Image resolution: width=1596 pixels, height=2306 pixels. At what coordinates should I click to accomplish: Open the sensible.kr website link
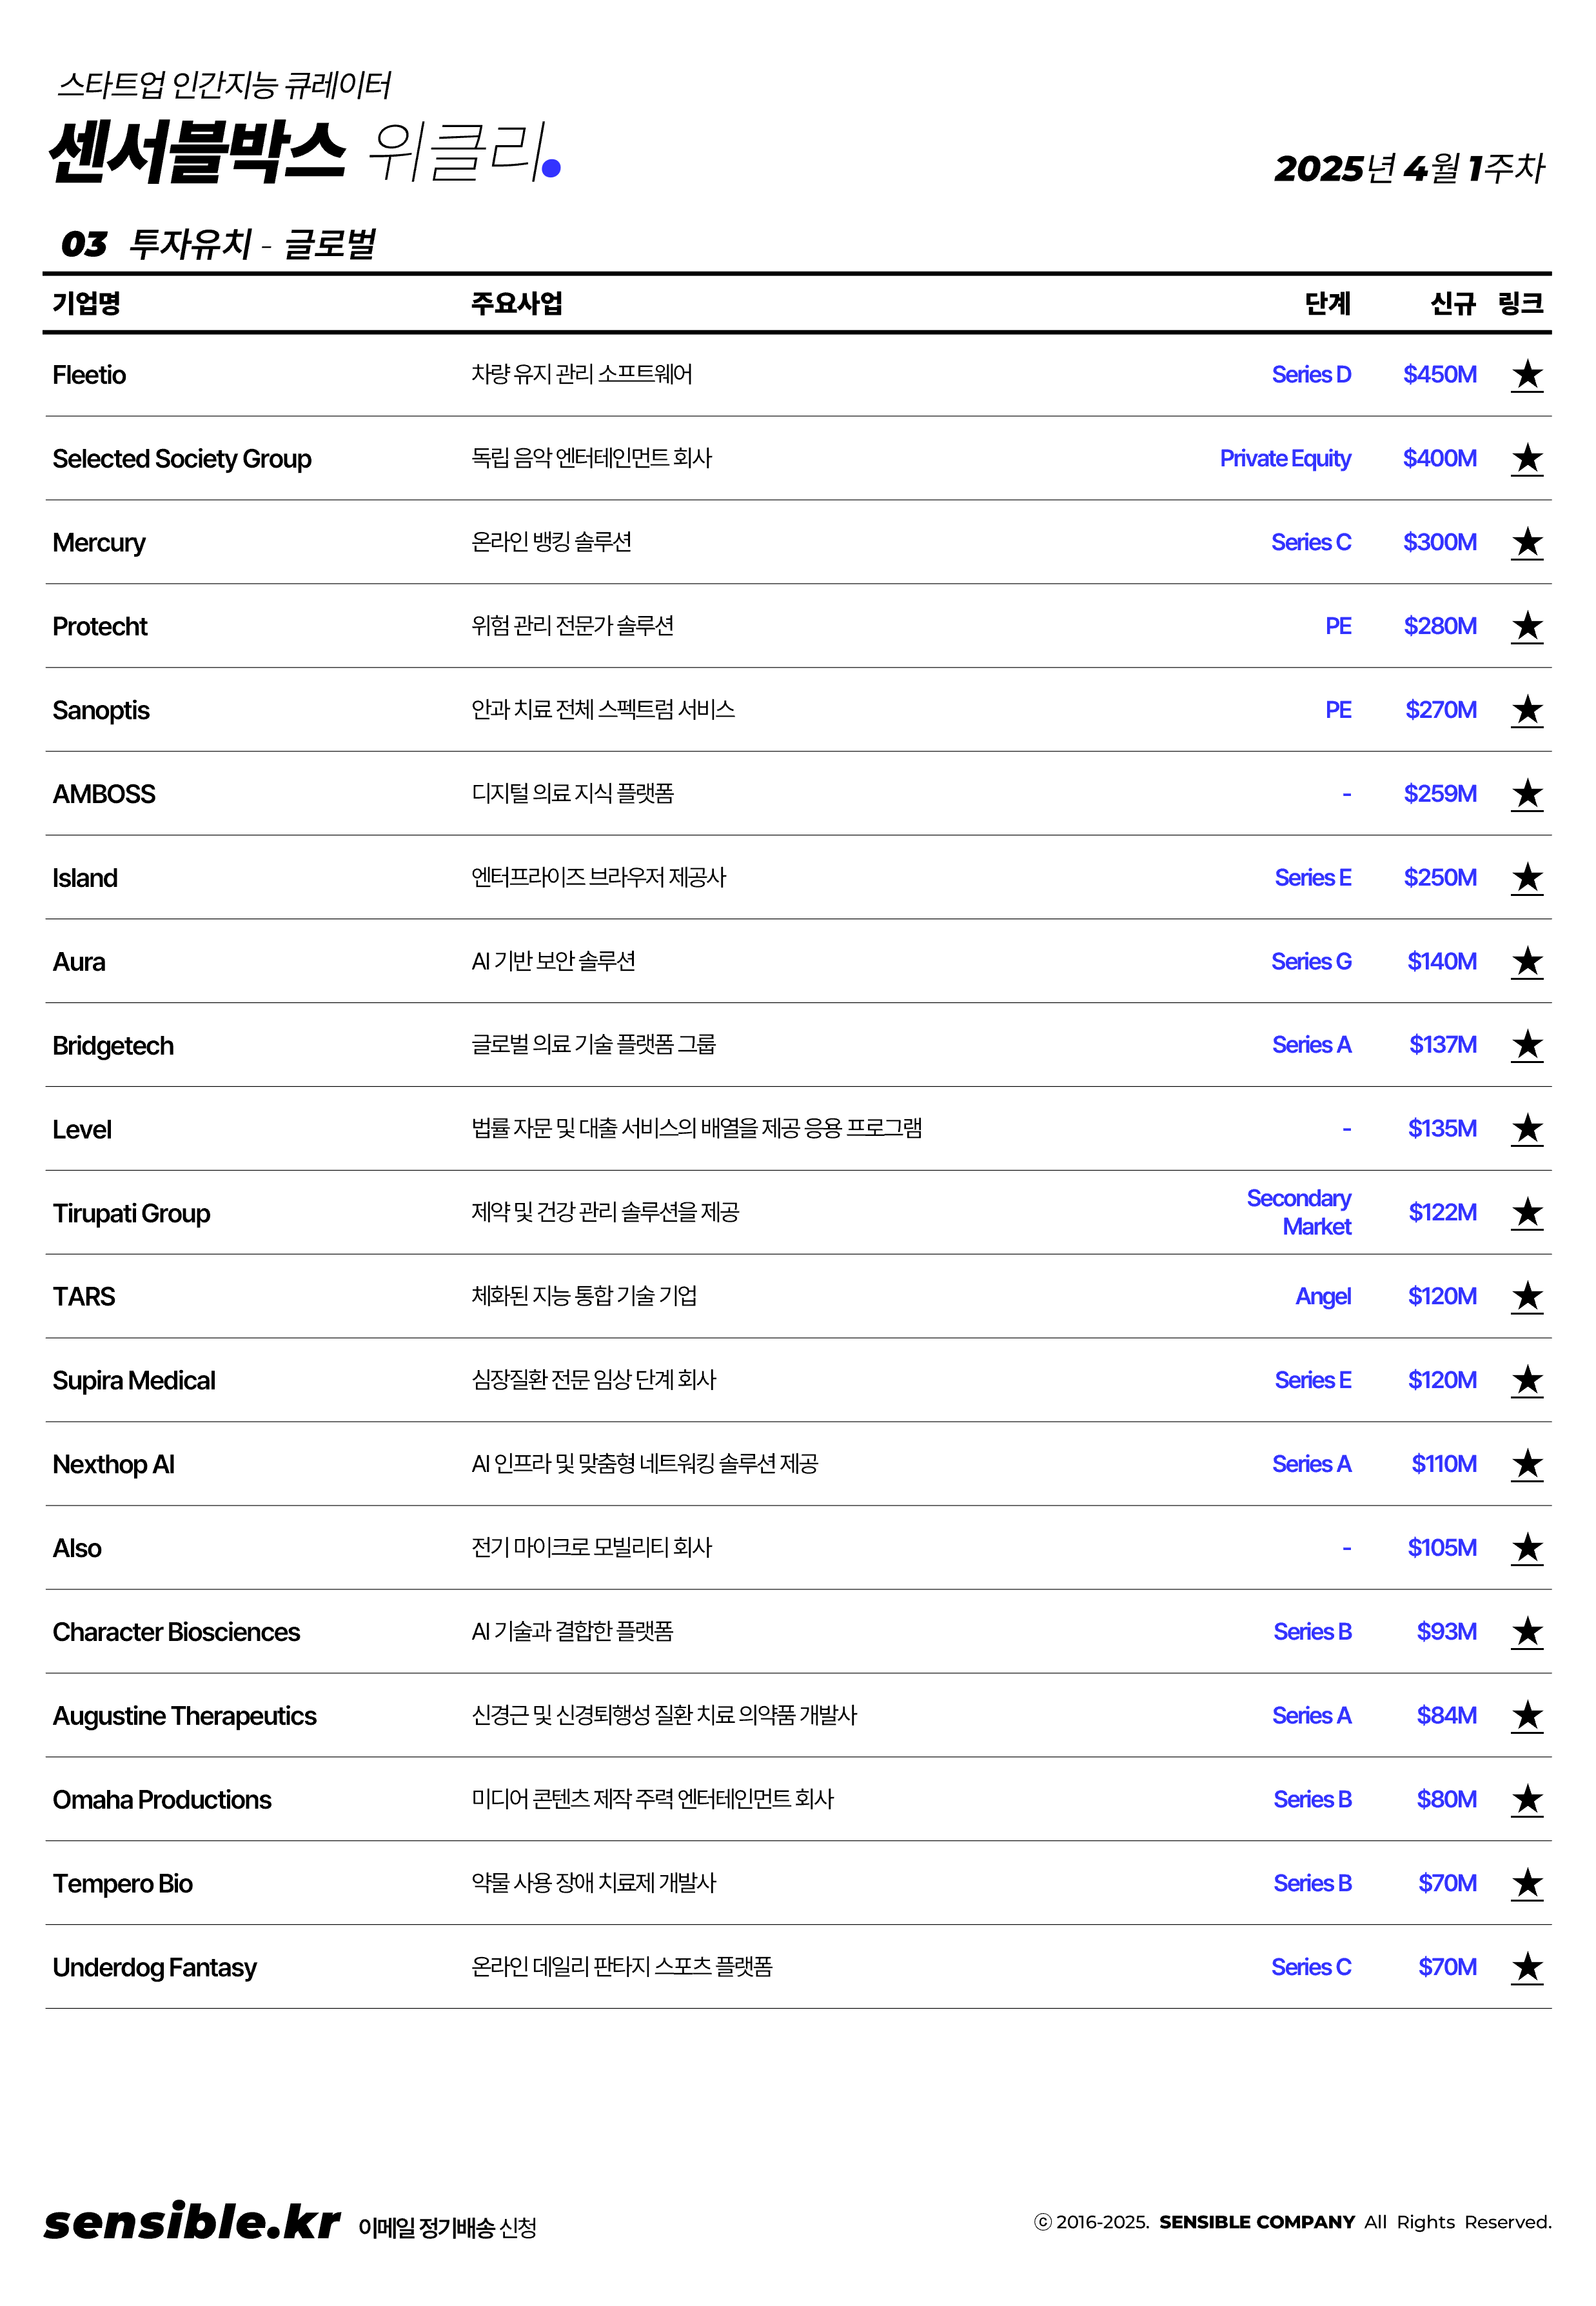pos(192,2222)
